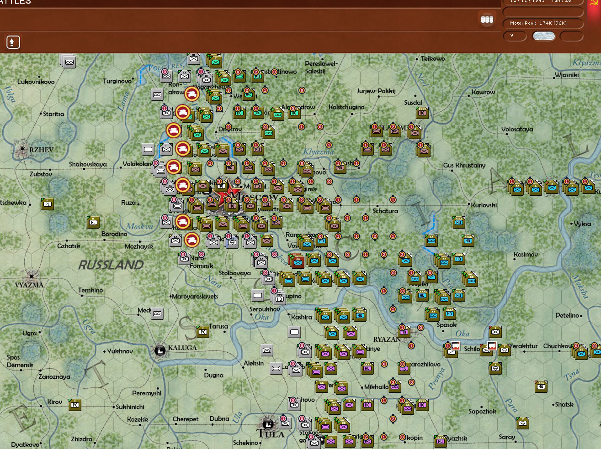Click the Gzhatsk town label
Screen dimensions: 601x449
coord(69,246)
